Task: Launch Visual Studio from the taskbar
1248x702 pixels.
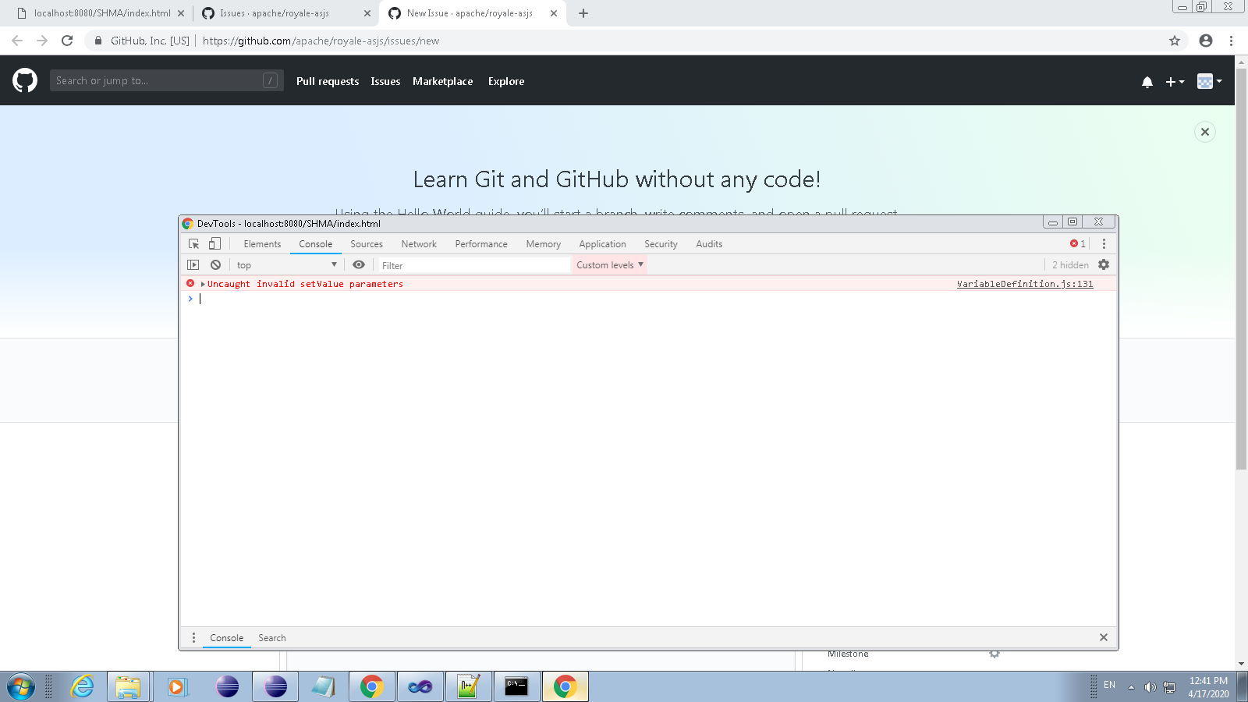Action: click(420, 687)
